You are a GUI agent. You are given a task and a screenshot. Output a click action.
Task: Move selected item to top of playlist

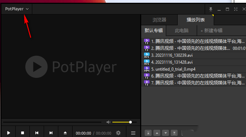148,133
